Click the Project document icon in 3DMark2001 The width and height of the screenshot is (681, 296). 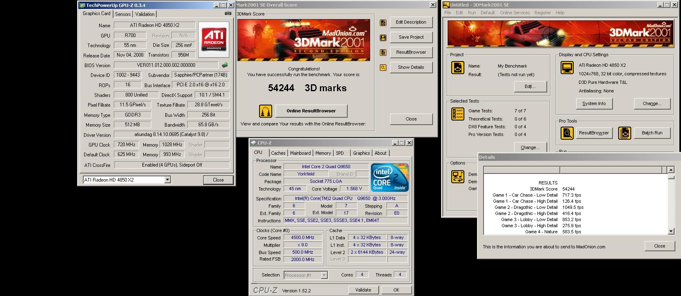(x=457, y=68)
